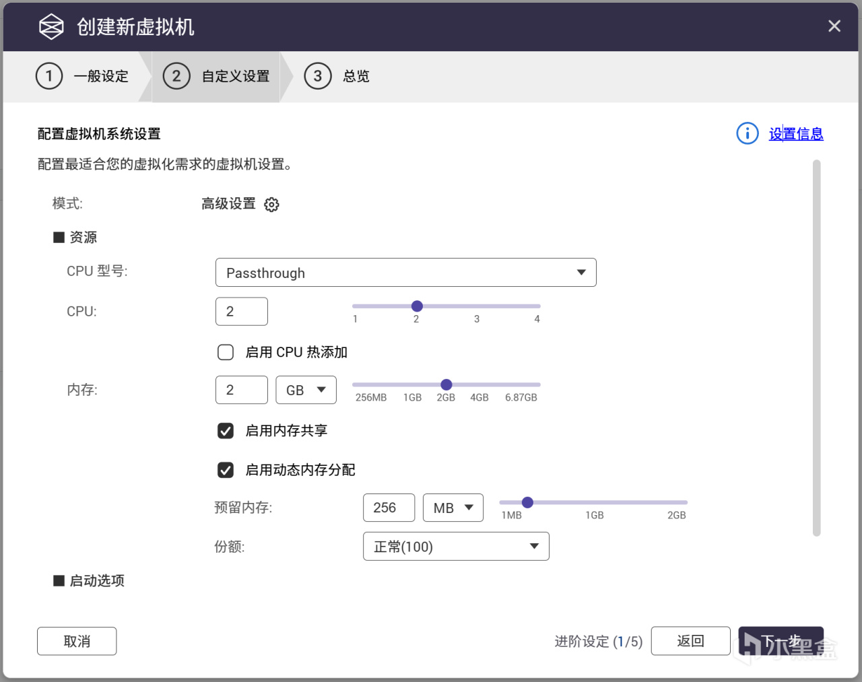This screenshot has width=862, height=682.
Task: Click the advanced settings gear icon
Action: coord(271,205)
